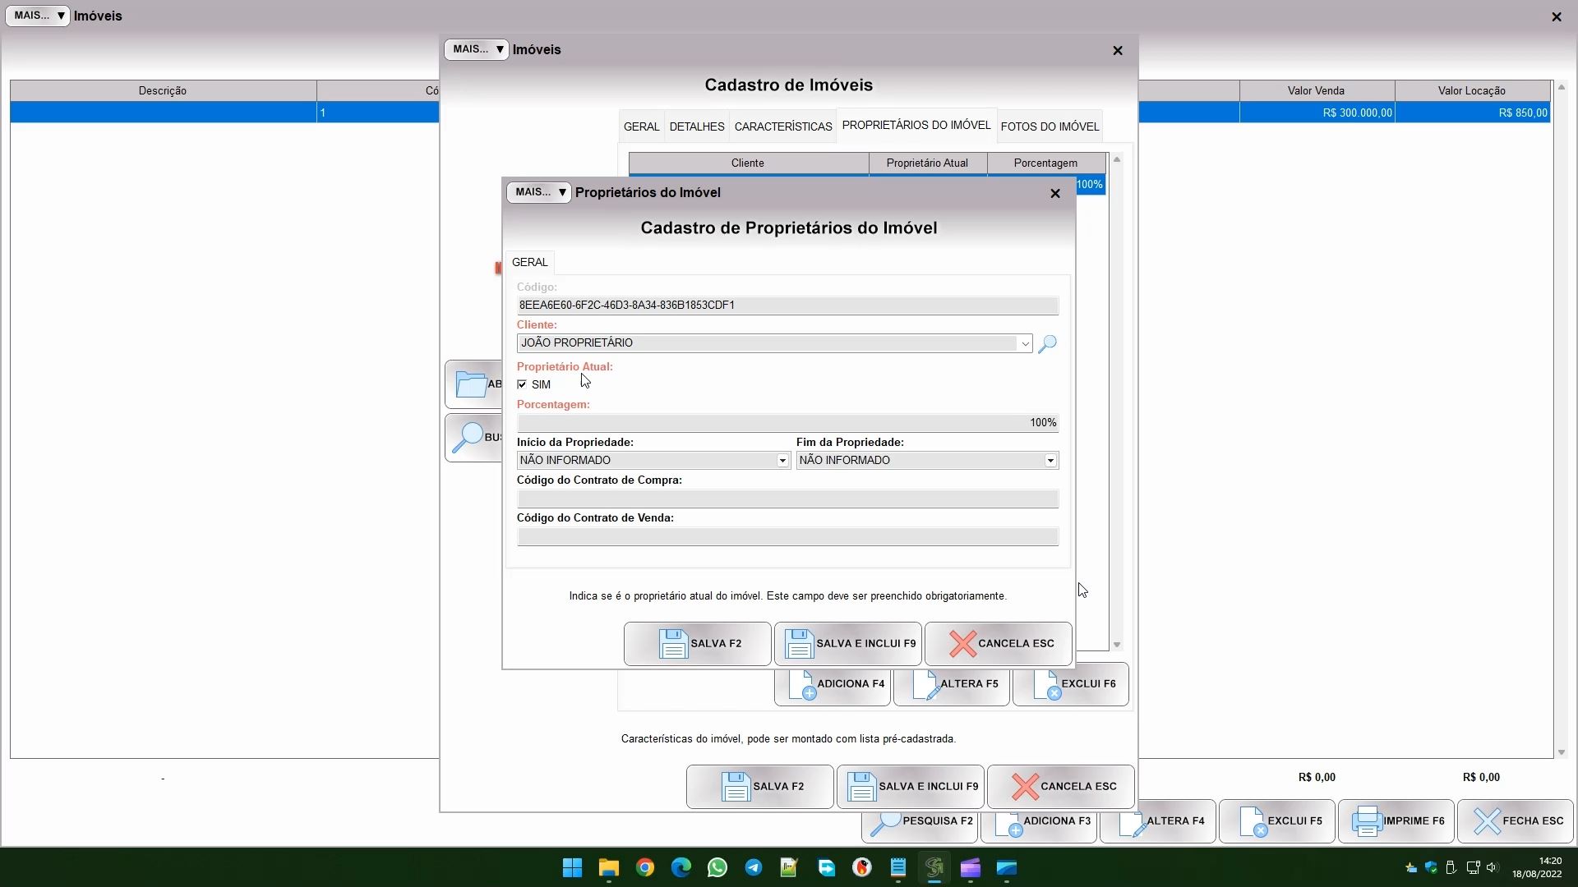Open MAIS menu in the Proprietários do Imóvel dialog

[538, 192]
